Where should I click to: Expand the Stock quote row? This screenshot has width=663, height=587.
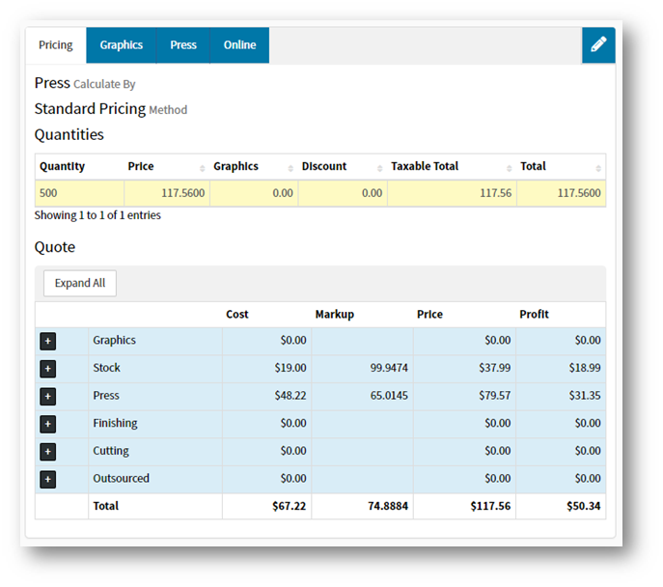48,369
